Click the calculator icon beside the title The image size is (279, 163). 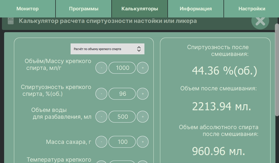[11, 21]
